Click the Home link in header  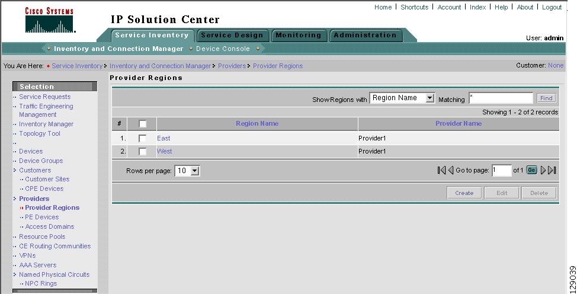[x=383, y=7]
